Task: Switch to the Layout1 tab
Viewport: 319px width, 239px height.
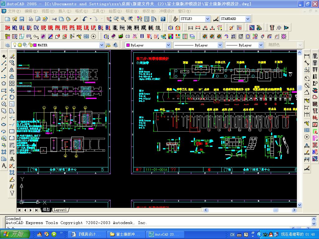Action: tap(60, 210)
